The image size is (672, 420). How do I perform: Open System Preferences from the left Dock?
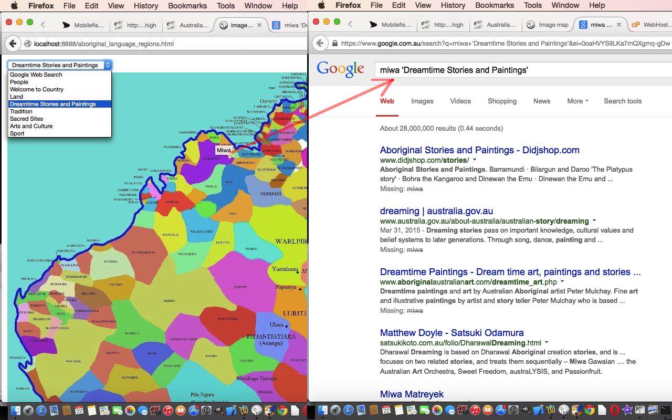pos(206,411)
